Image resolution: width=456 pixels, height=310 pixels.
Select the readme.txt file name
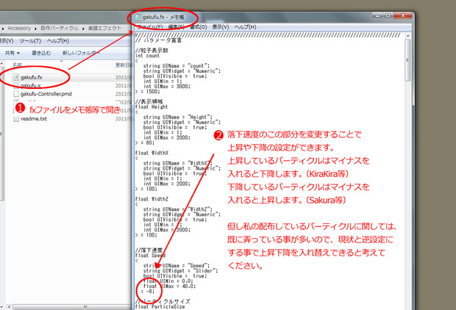click(x=34, y=118)
